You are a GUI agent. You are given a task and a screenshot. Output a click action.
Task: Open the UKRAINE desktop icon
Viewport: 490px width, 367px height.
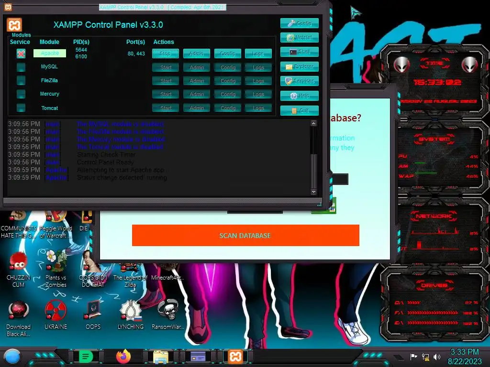point(56,315)
